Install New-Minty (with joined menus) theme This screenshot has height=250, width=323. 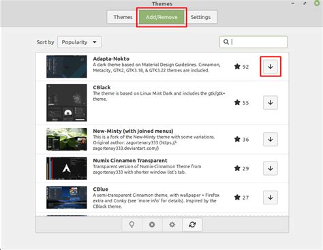click(x=271, y=139)
